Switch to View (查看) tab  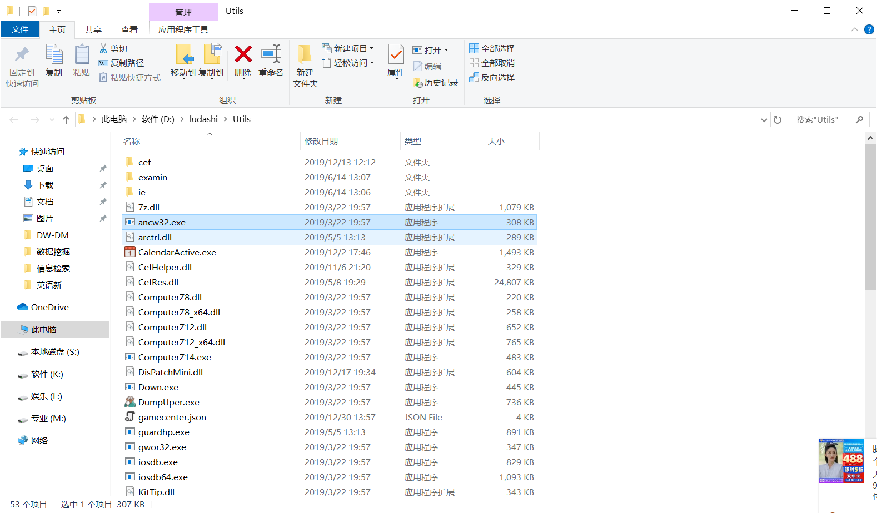click(x=129, y=29)
